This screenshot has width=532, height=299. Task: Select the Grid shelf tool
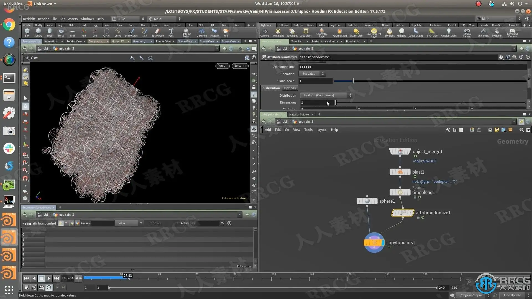(x=72, y=32)
